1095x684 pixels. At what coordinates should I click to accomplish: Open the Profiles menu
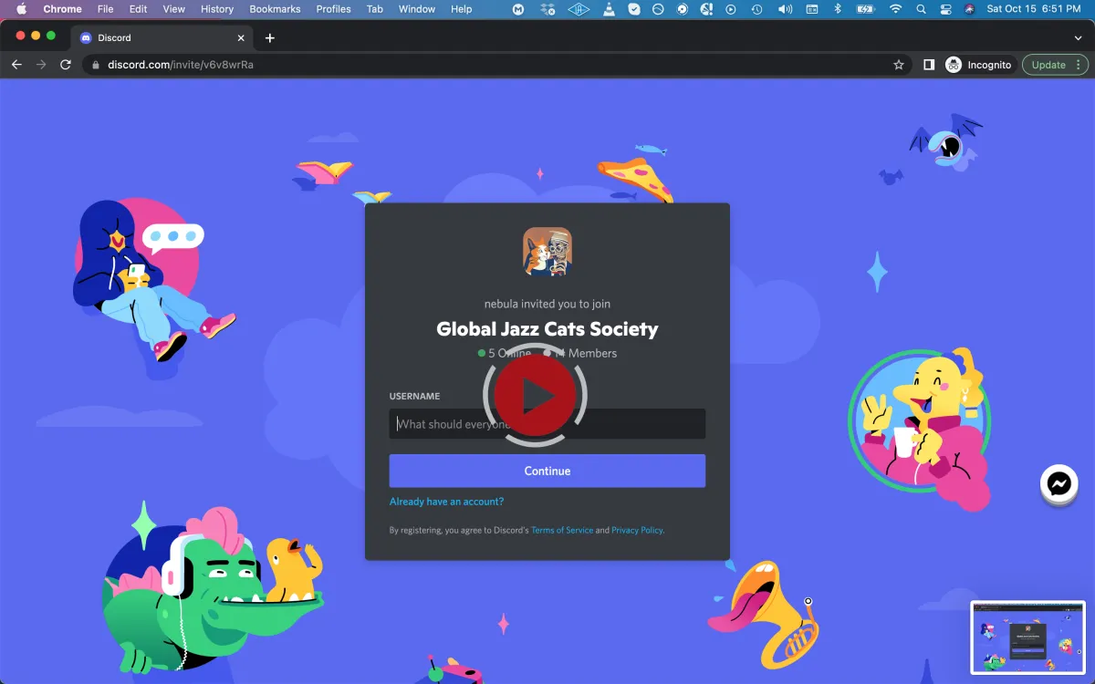334,9
